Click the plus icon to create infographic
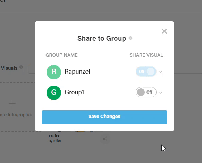This screenshot has width=202, height=163. (x=12, y=103)
